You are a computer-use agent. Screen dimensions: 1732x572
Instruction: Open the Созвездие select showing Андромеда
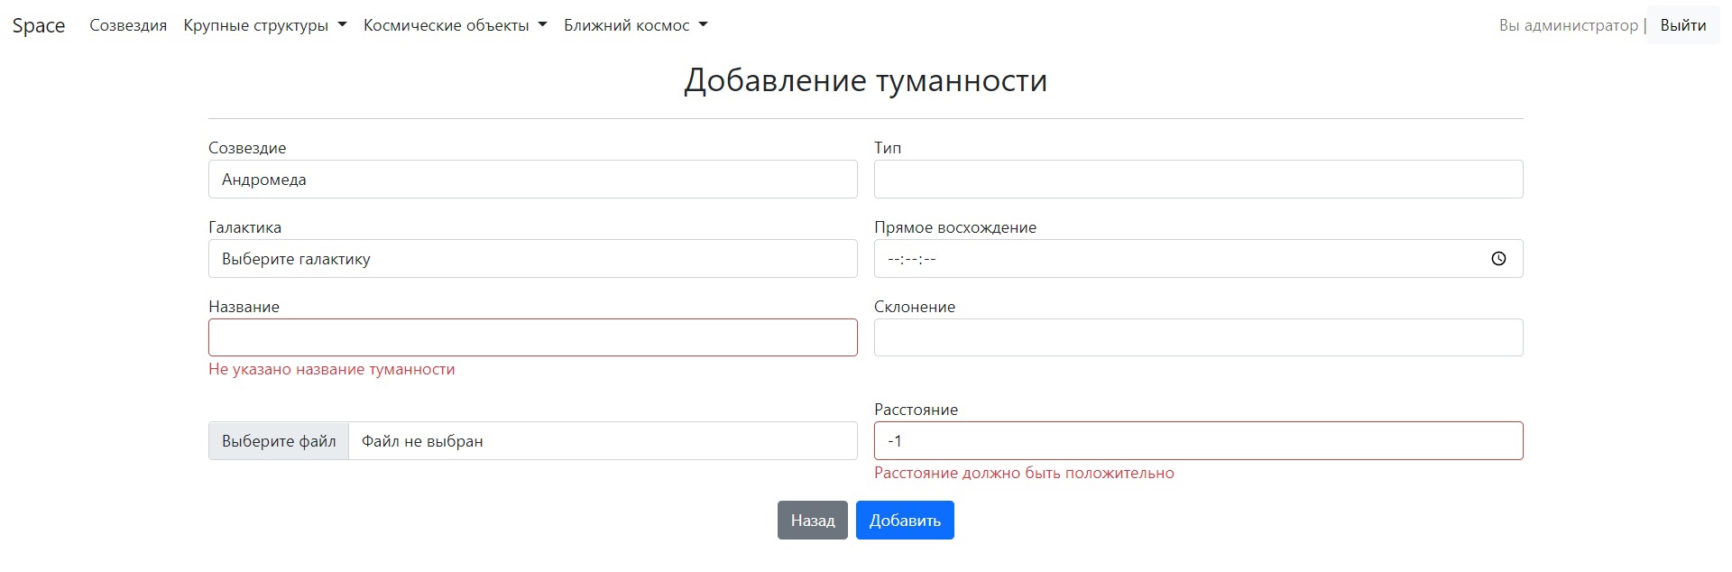pyautogui.click(x=533, y=180)
